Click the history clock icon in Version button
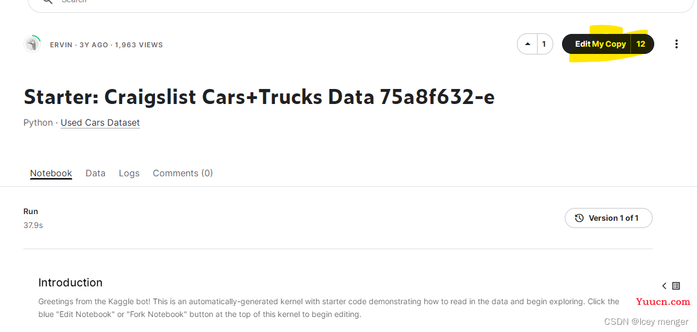 (x=579, y=218)
